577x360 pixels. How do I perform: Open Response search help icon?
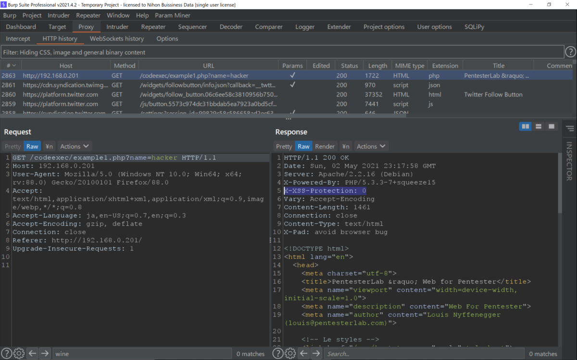(277, 354)
